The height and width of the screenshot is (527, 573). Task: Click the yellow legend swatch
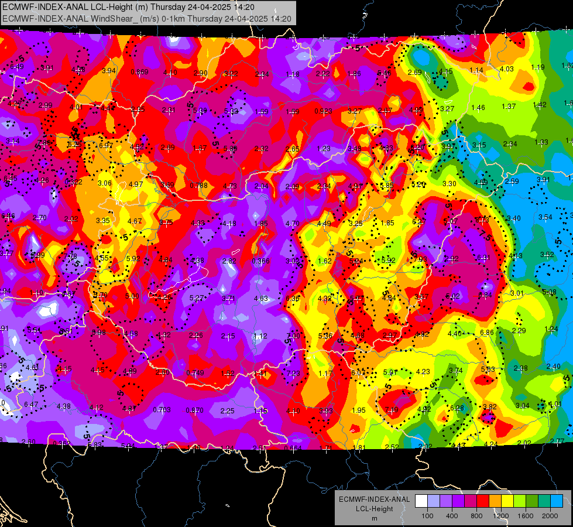[x=507, y=501]
